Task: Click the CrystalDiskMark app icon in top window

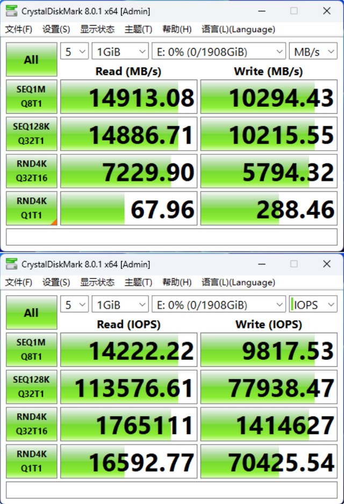Action: pyautogui.click(x=12, y=11)
